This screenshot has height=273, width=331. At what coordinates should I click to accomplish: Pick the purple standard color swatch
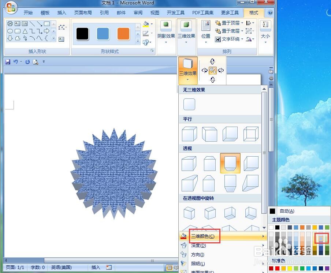pyautogui.click(x=327, y=268)
